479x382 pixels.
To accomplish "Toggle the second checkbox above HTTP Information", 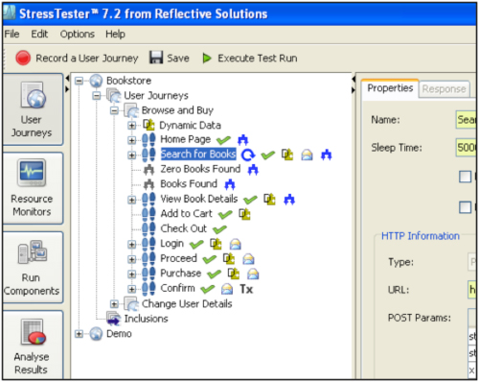I will 465,207.
